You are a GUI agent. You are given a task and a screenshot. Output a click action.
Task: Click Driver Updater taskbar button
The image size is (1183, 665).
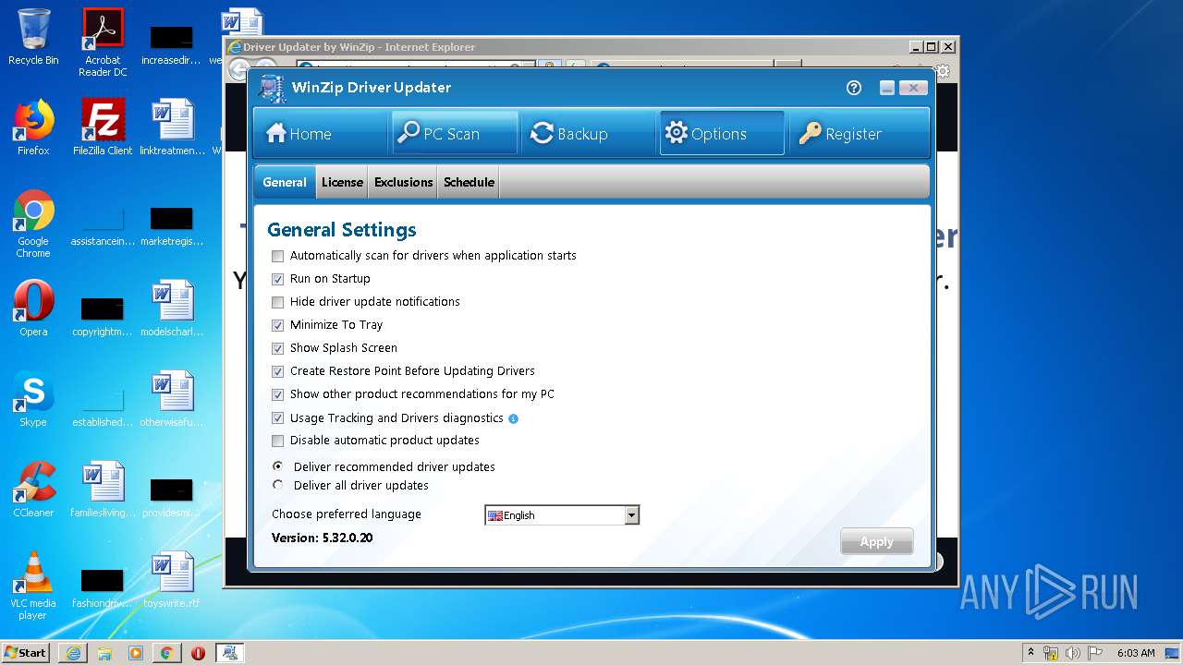tap(230, 653)
